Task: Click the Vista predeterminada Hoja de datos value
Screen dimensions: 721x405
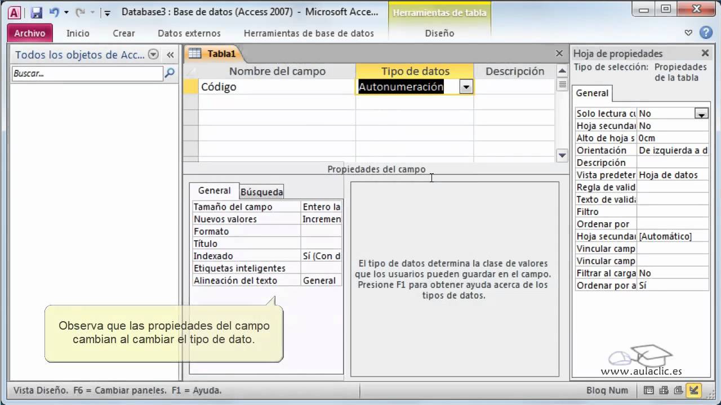Action: tap(673, 175)
